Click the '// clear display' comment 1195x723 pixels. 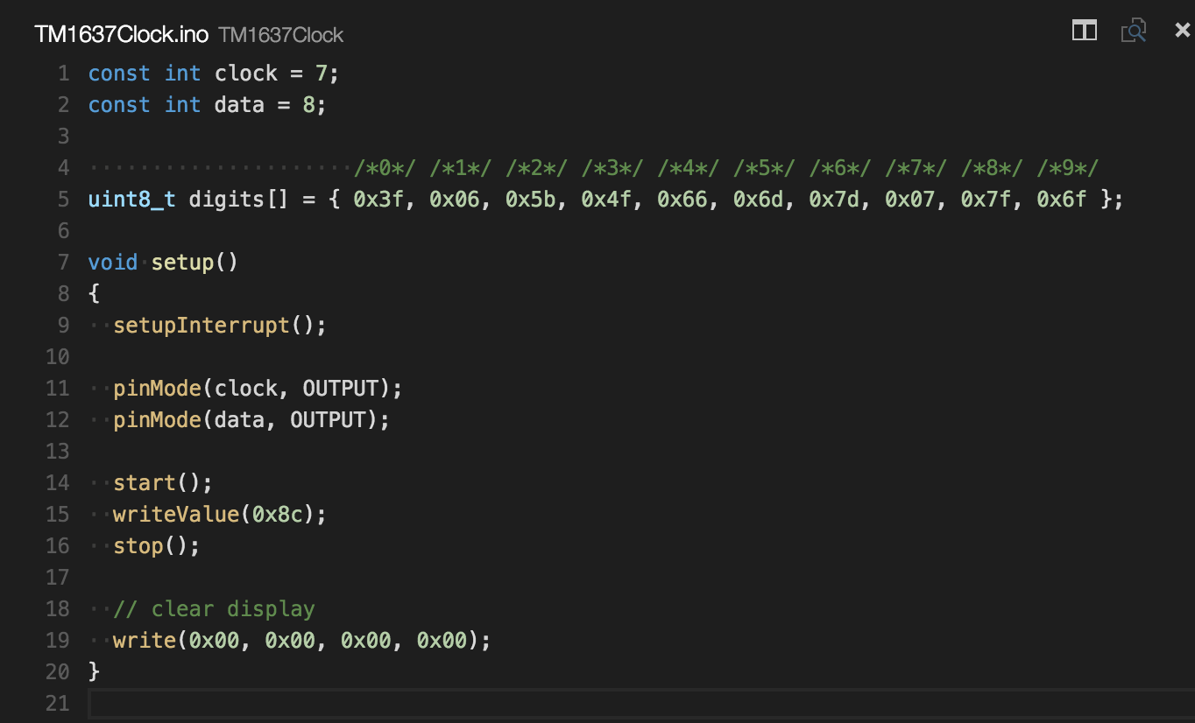coord(214,609)
